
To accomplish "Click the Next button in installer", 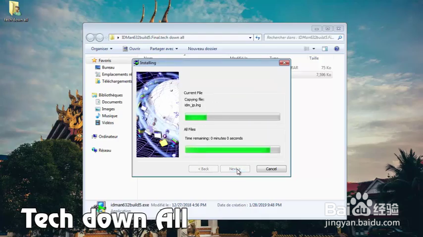I will point(235,169).
